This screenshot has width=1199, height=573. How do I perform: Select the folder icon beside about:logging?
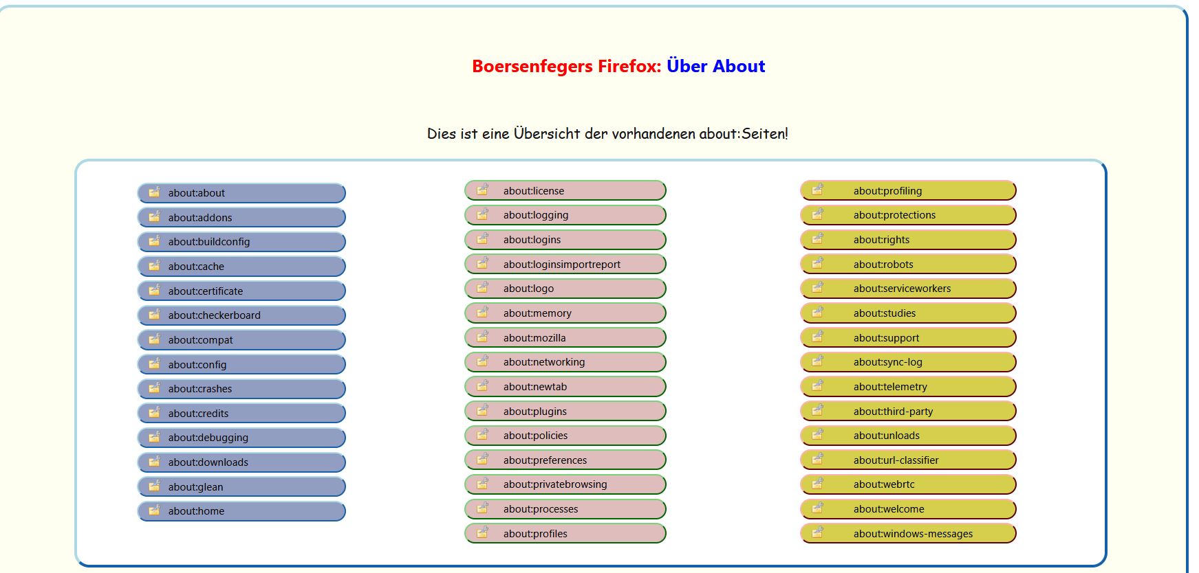click(482, 214)
